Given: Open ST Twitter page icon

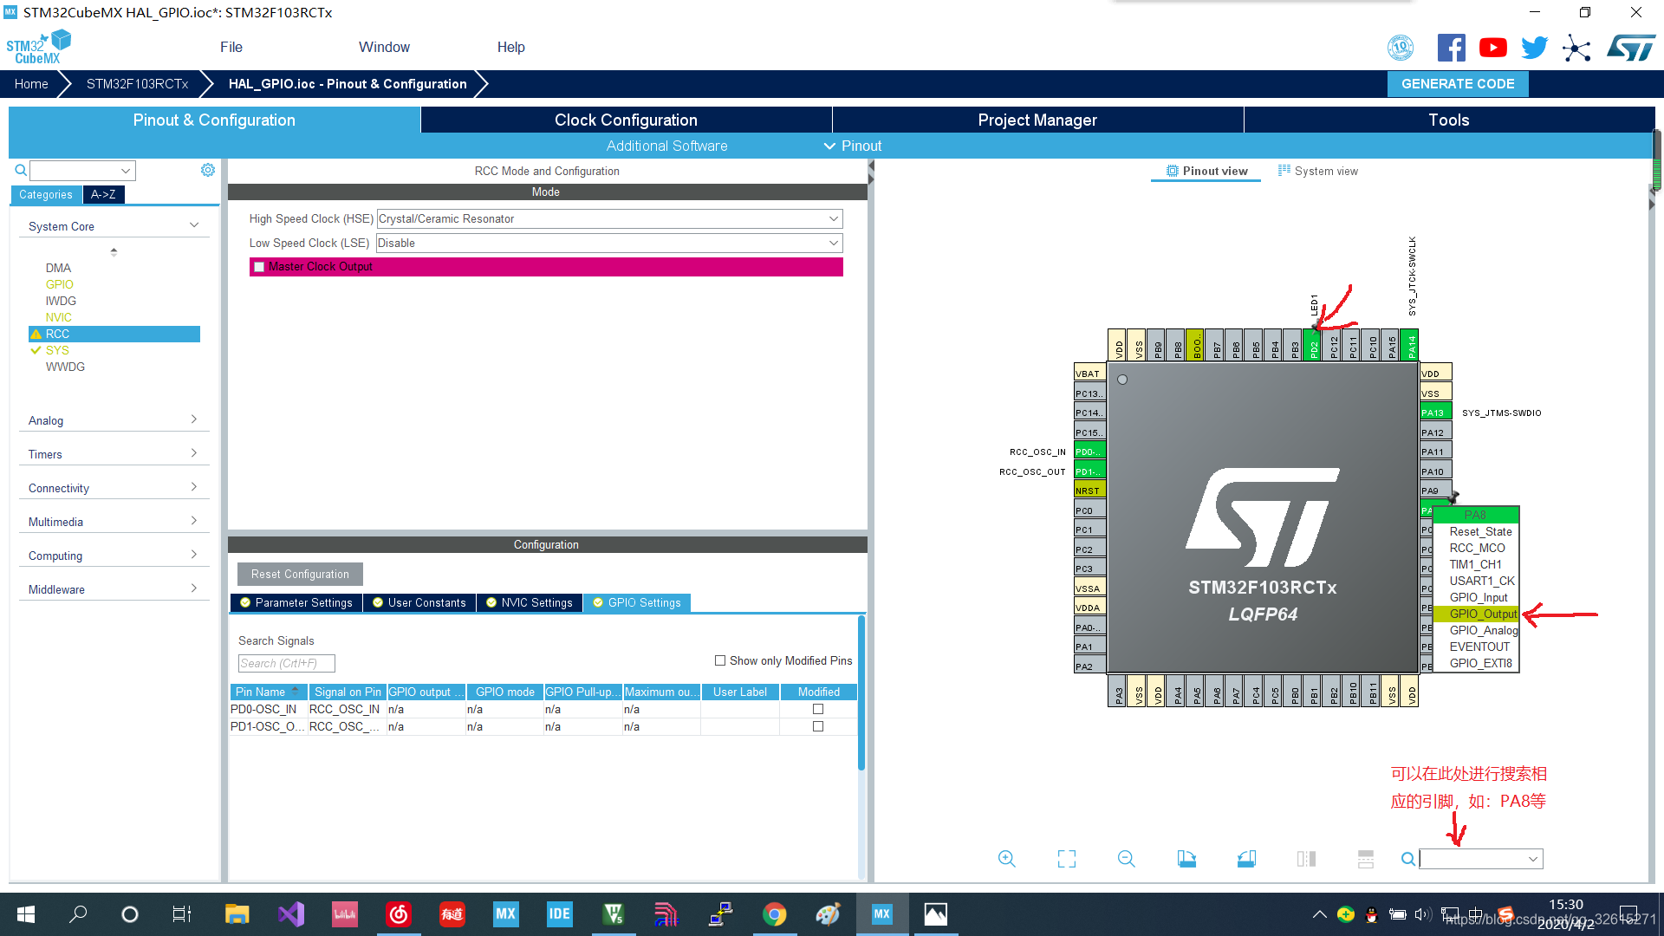Looking at the screenshot, I should 1534,48.
